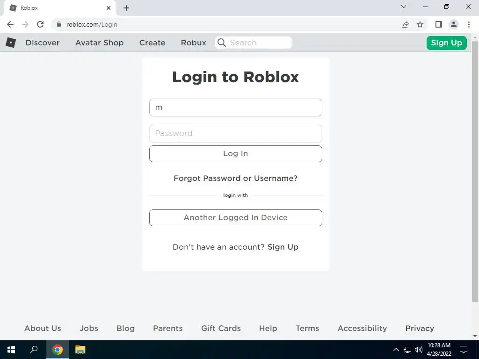Open File Explorer from taskbar
This screenshot has height=359, width=479.
coord(80,350)
